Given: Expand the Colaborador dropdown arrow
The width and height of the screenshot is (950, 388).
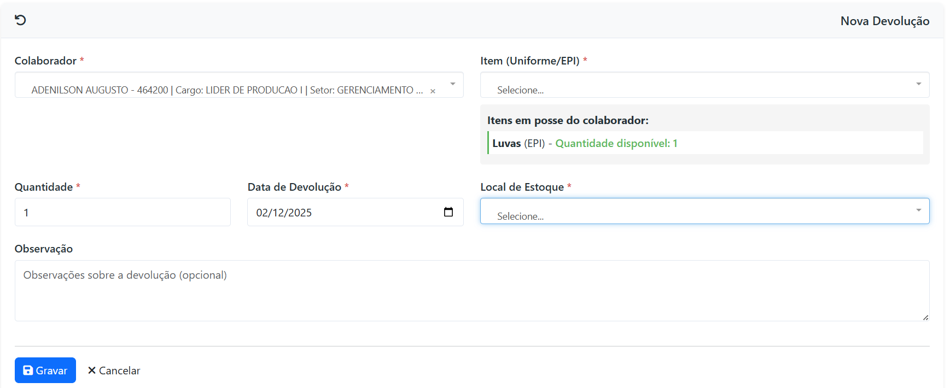Looking at the screenshot, I should click(452, 84).
